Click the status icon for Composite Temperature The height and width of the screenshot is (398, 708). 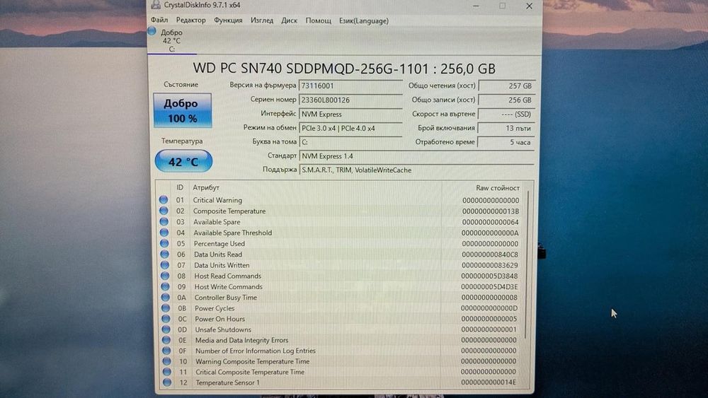pyautogui.click(x=164, y=211)
